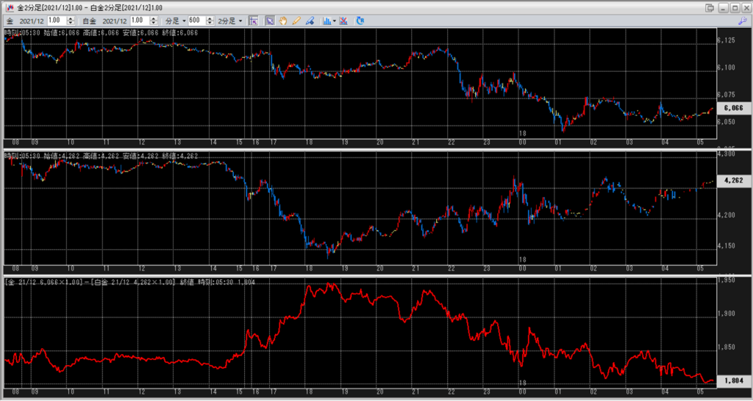
Task: Activate the hand pan tool
Action: (x=283, y=21)
